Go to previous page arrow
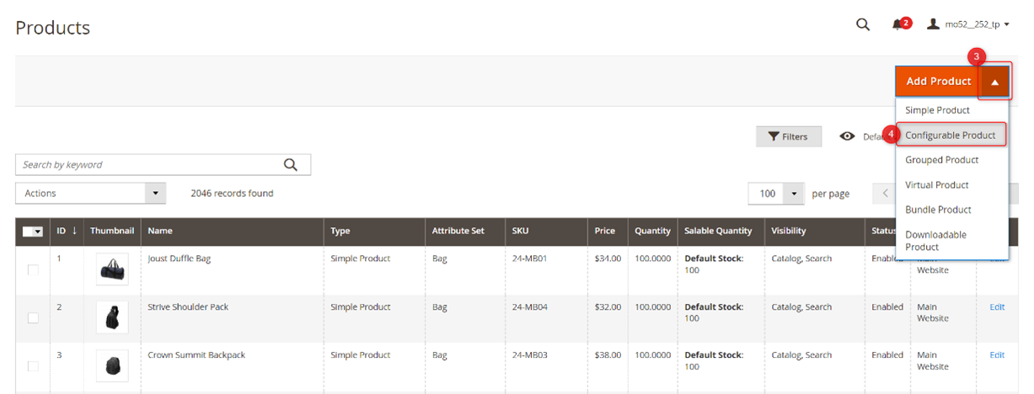This screenshot has height=394, width=1034. (x=885, y=194)
